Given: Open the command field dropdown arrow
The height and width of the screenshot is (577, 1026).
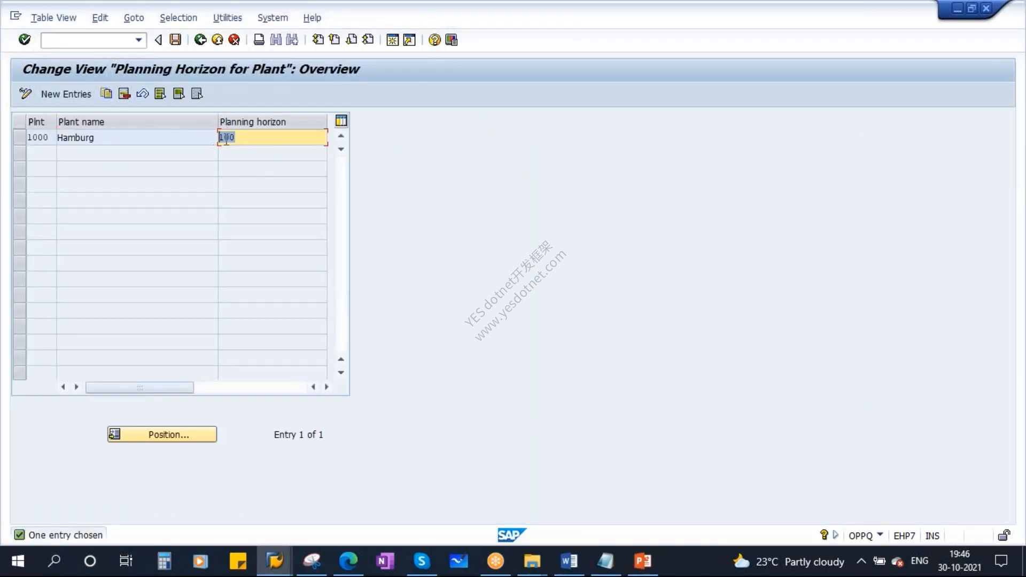Looking at the screenshot, I should pos(138,40).
